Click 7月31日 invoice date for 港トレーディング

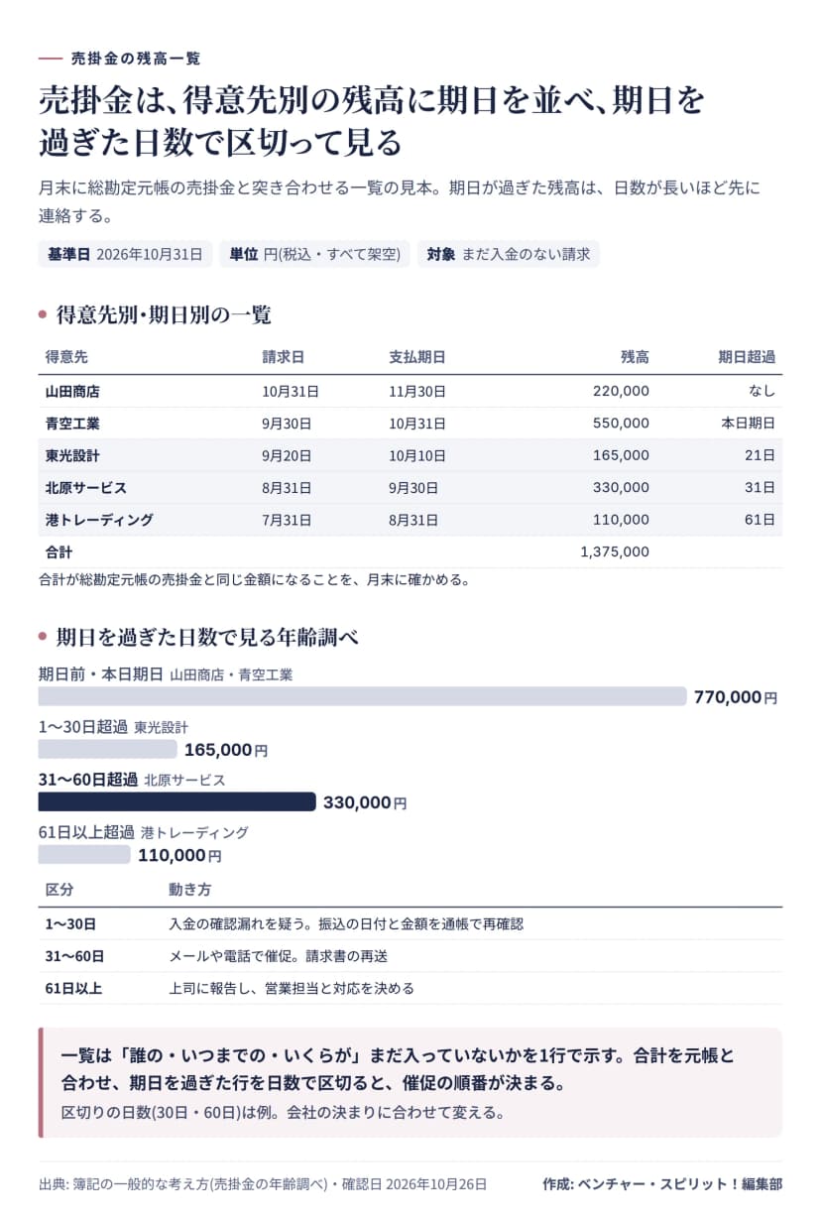(x=287, y=520)
